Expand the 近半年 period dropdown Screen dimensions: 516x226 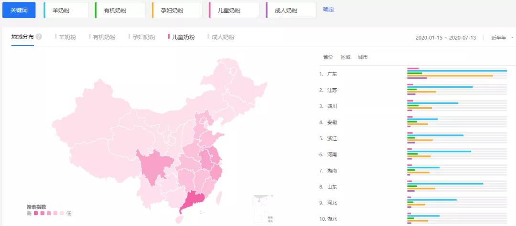[502, 38]
